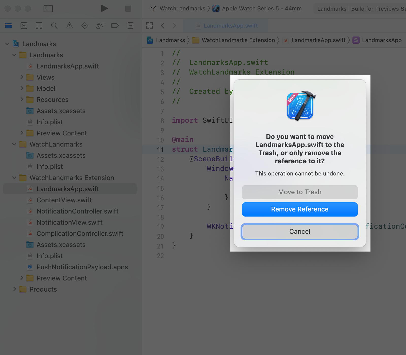Screen dimensions: 406x355
Task: Click the Run (play) button in toolbar
Action: pyautogui.click(x=104, y=8)
